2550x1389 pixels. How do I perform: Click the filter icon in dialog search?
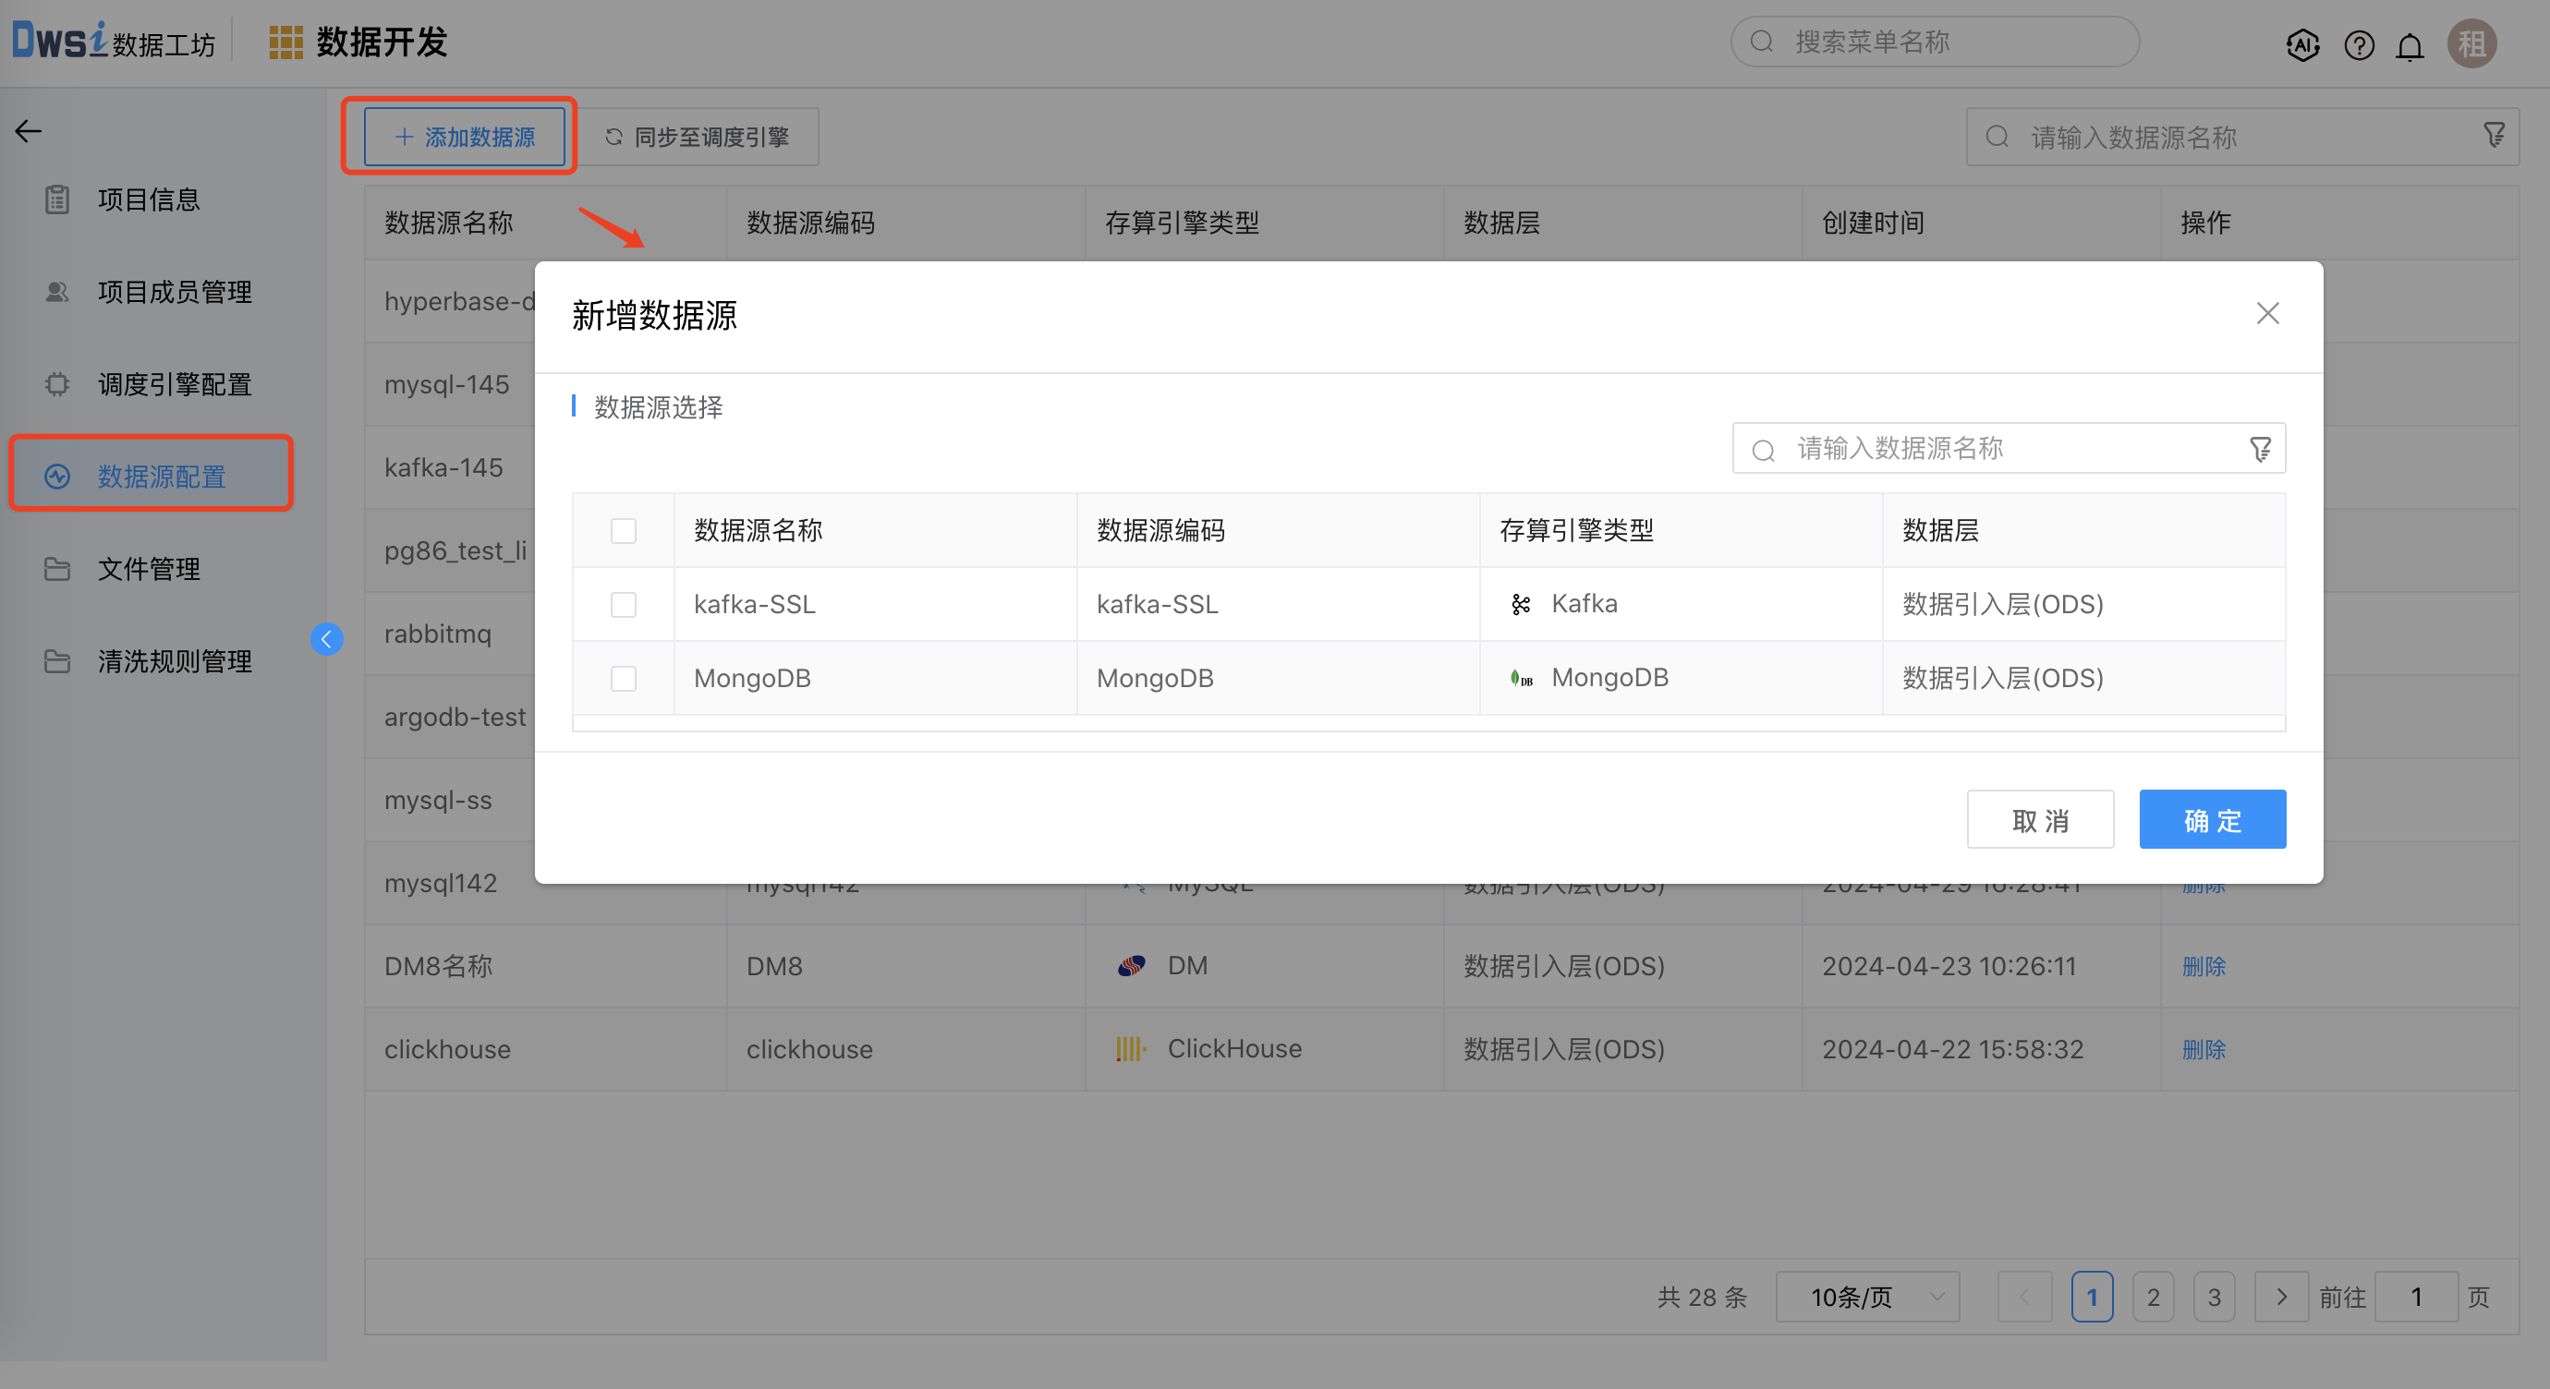(2260, 449)
